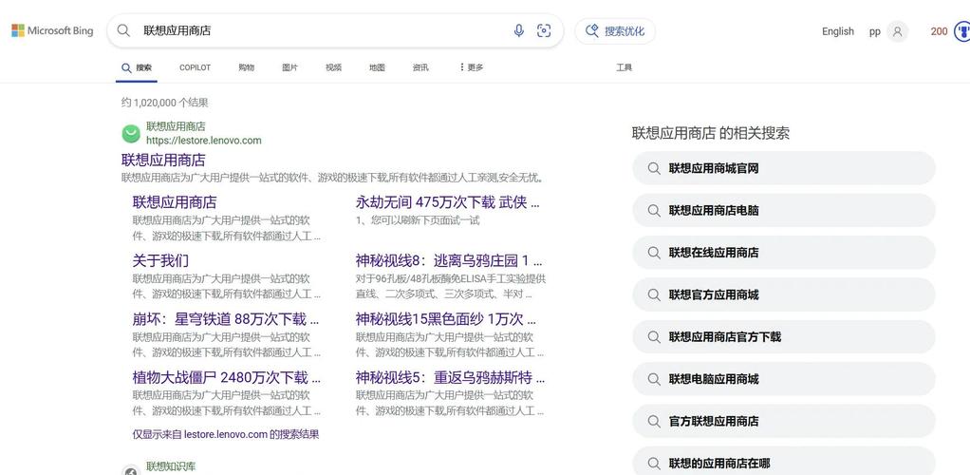The height and width of the screenshot is (475, 970).
Task: Switch language to English
Action: tap(838, 31)
